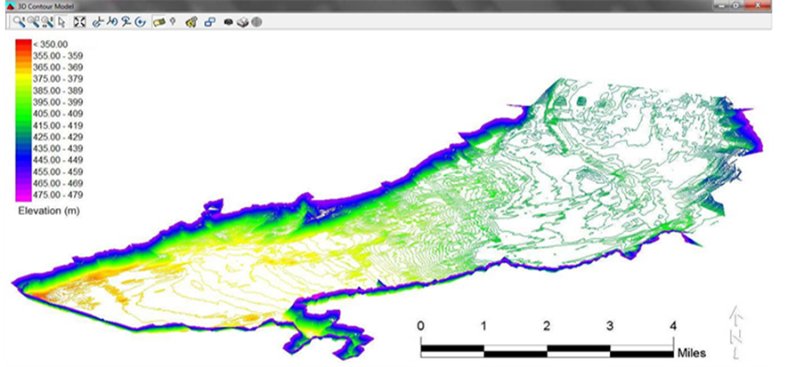The width and height of the screenshot is (804, 367).
Task: Click the red '< 350.00' legend swatch
Action: click(x=22, y=44)
